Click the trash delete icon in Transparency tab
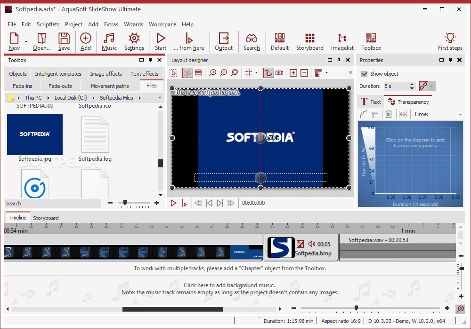Viewport: 471px width, 329px height. point(389,114)
